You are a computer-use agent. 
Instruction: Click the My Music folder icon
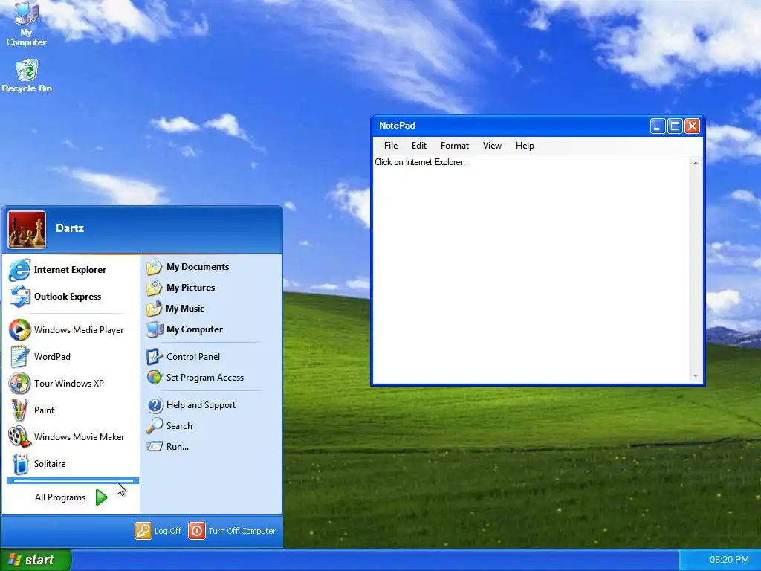[155, 309]
